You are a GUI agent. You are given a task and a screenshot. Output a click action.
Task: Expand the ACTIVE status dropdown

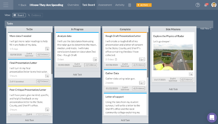(x=144, y=5)
